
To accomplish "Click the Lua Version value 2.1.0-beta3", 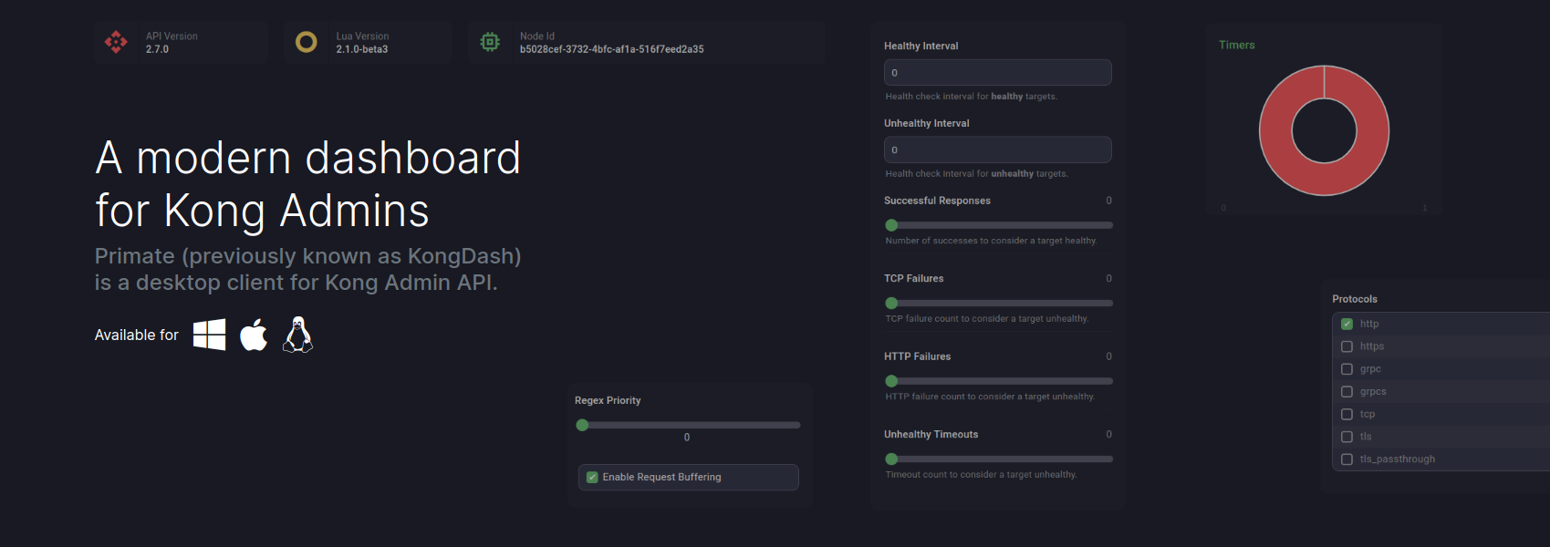I will [x=362, y=49].
